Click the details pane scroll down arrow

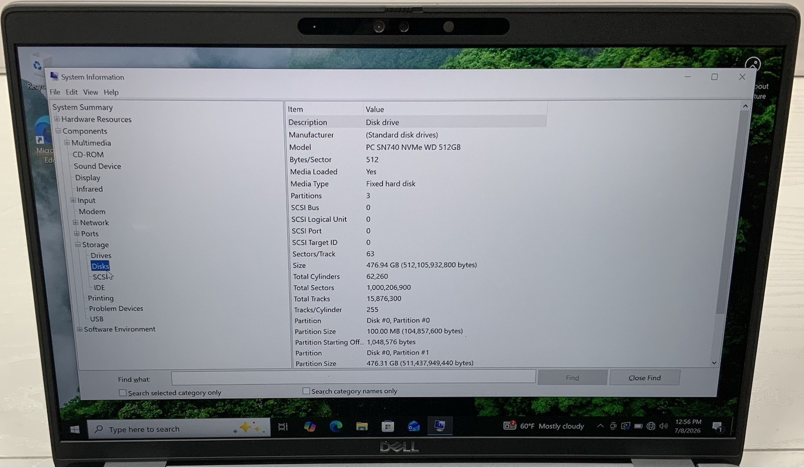point(714,363)
